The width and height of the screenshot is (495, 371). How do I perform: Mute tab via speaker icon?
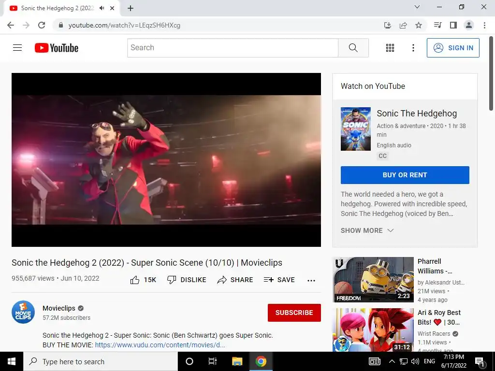tap(102, 8)
